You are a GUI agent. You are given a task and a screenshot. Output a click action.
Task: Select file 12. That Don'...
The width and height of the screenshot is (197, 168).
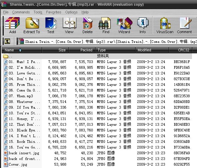(24, 125)
